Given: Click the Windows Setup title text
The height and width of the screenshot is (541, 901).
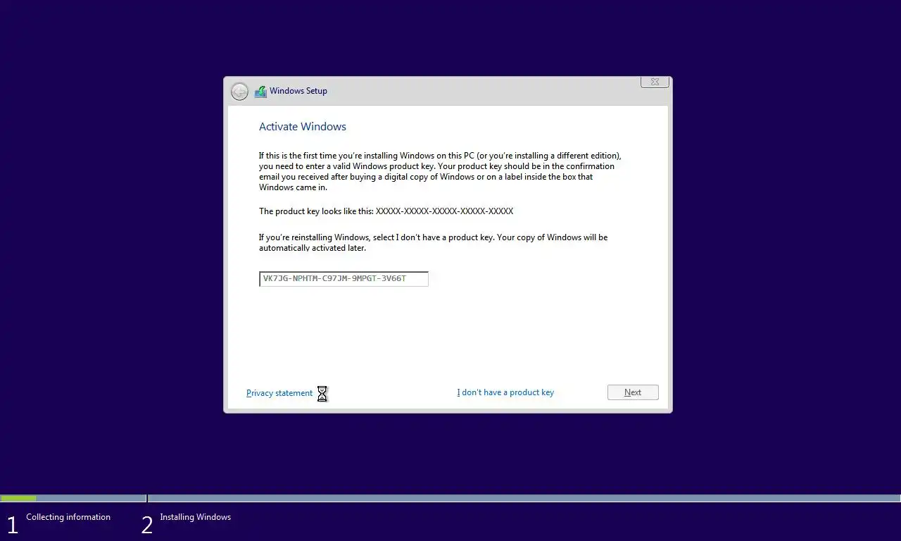Looking at the screenshot, I should 298,91.
